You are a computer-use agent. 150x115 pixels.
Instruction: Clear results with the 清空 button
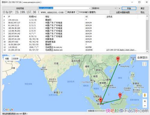click(142, 8)
